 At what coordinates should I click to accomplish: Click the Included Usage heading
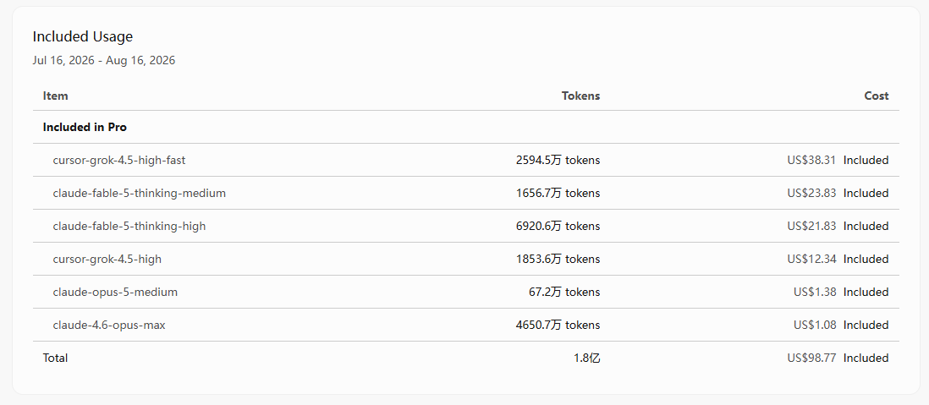pyautogui.click(x=82, y=36)
